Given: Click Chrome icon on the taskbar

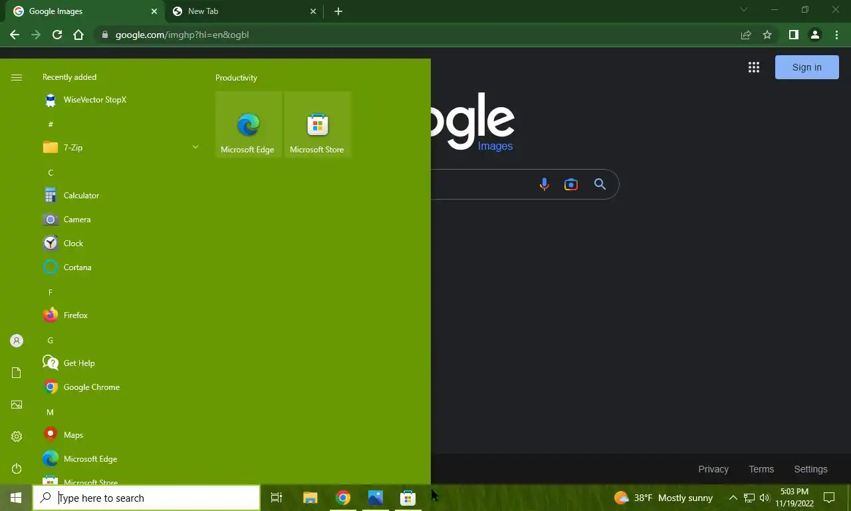Looking at the screenshot, I should pyautogui.click(x=343, y=498).
